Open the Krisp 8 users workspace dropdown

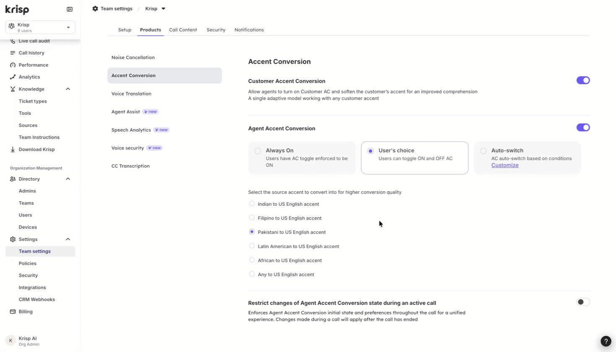click(40, 27)
